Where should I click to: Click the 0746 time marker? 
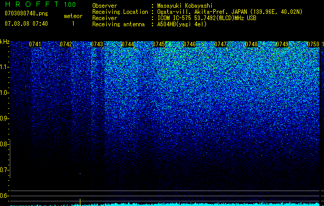tap(190, 44)
